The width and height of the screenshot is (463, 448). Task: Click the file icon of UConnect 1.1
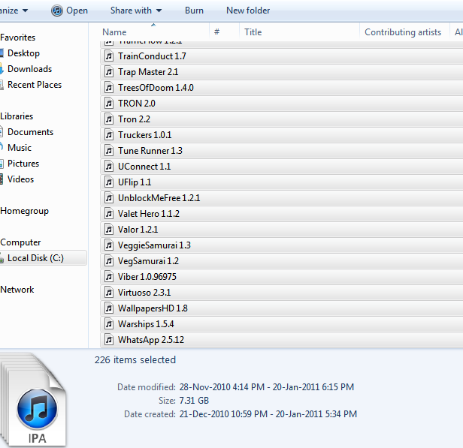pyautogui.click(x=109, y=167)
